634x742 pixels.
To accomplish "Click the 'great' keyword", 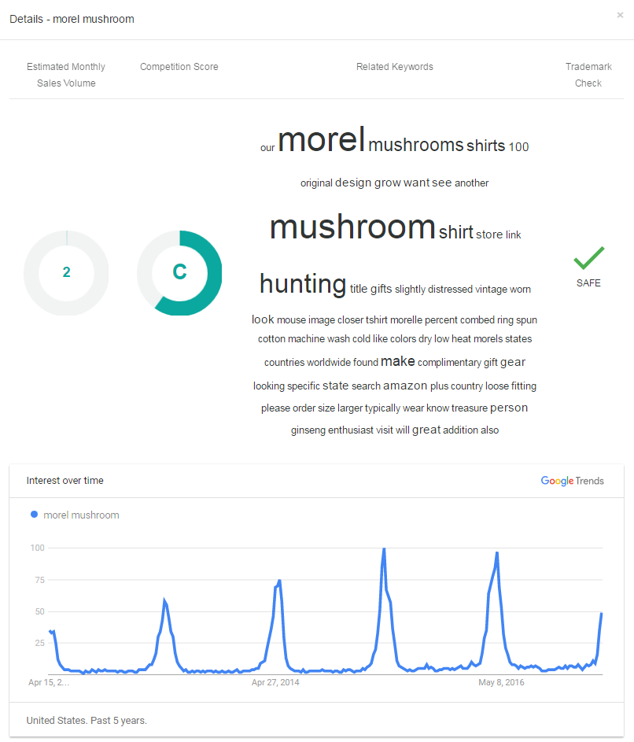I will [x=426, y=430].
